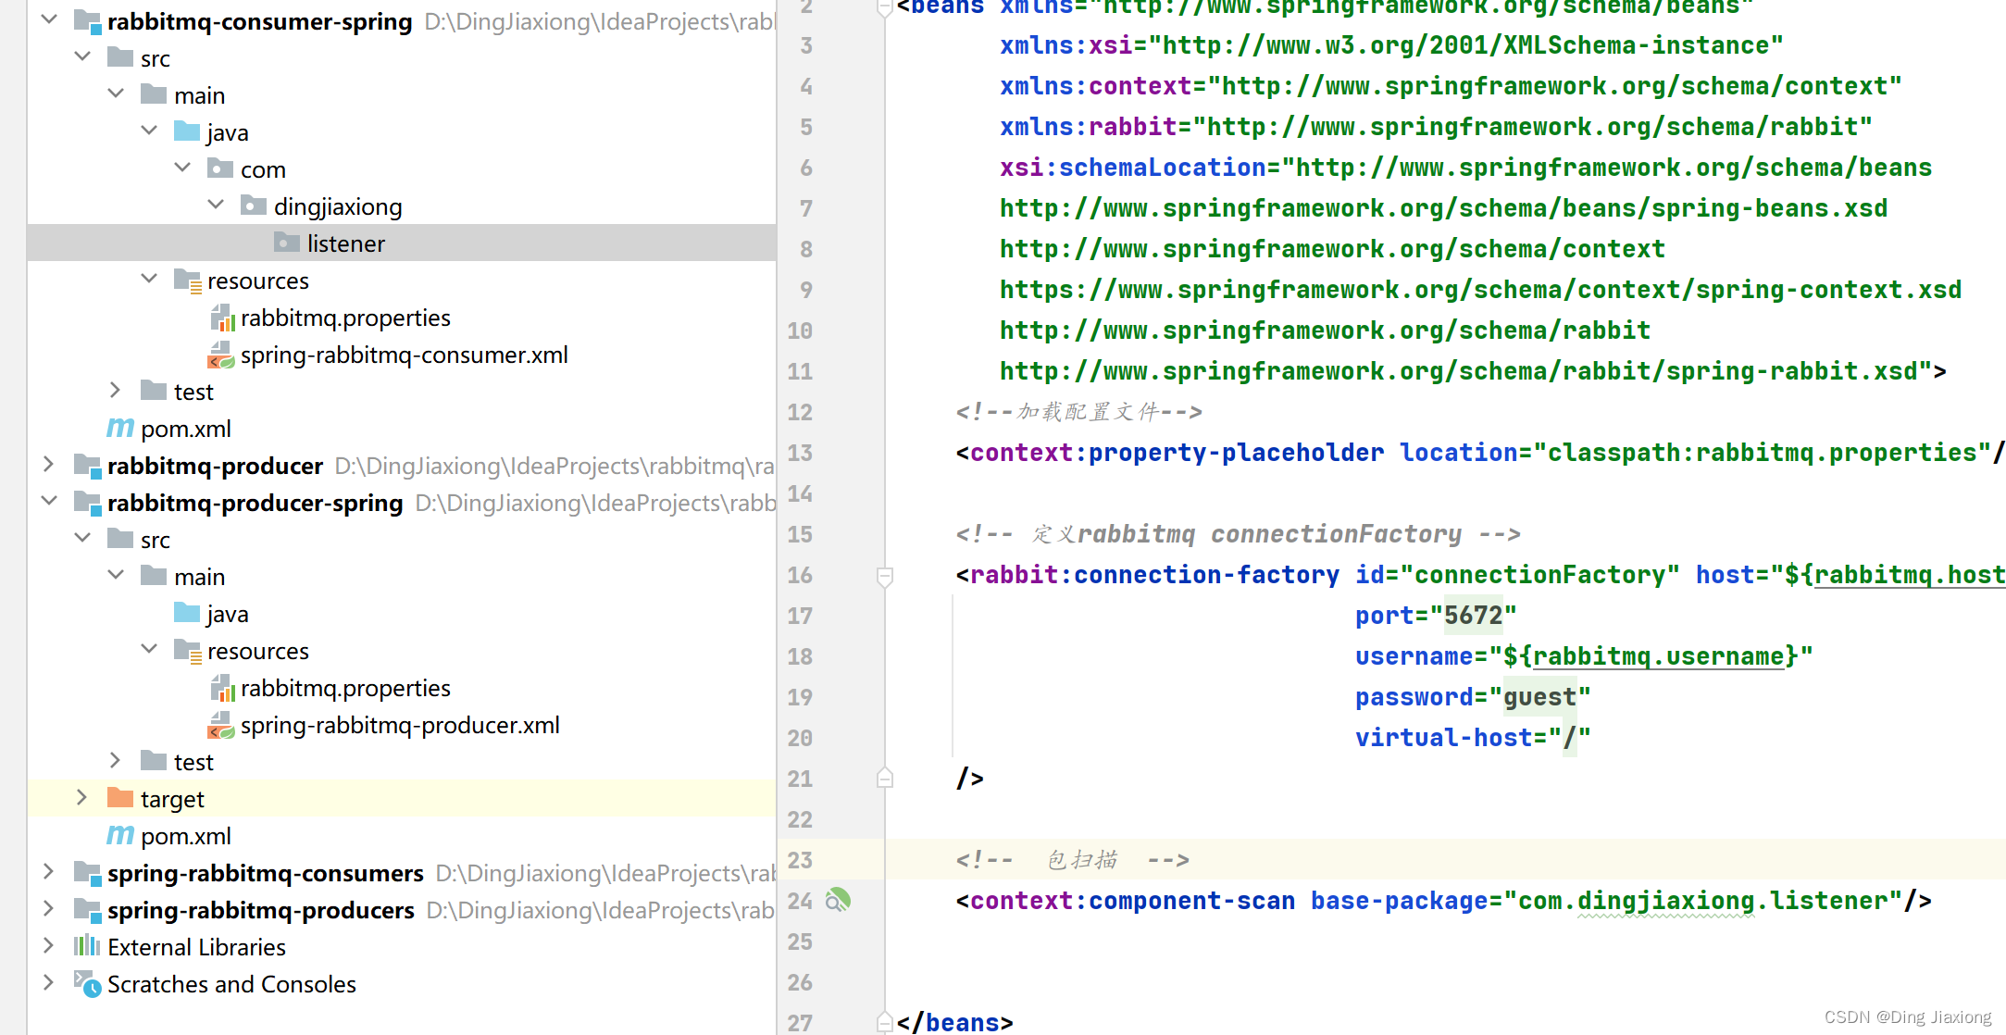Select the listener package in the tree

(402, 243)
